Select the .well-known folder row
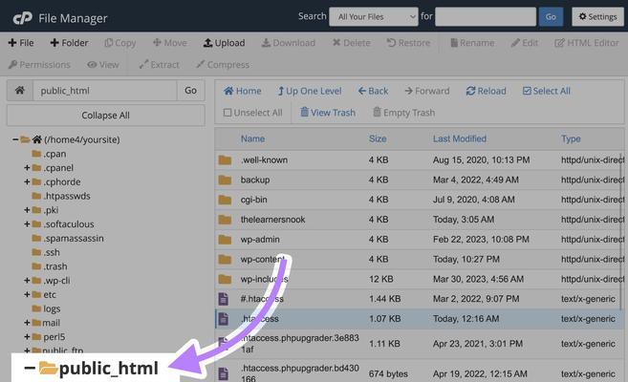The image size is (628, 382). click(419, 160)
